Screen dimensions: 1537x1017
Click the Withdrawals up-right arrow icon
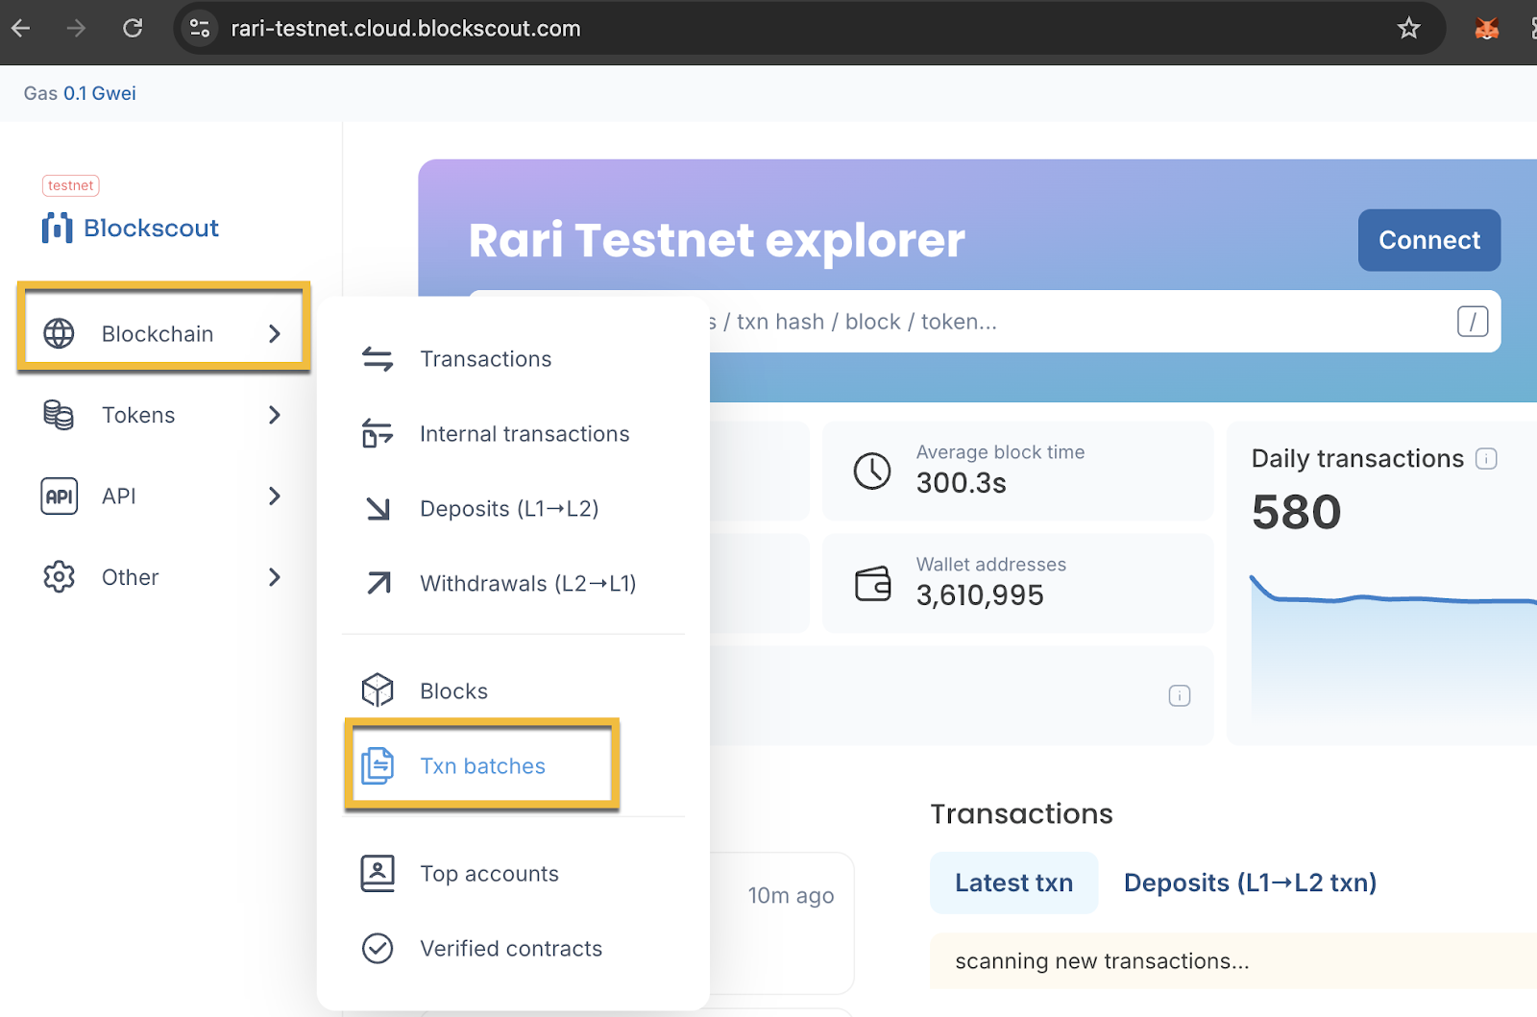[378, 583]
